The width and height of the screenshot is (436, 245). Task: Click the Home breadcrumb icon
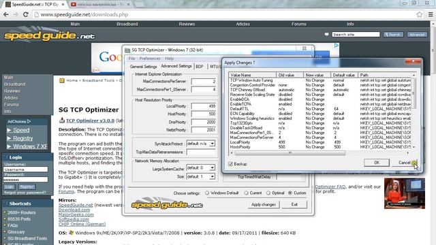pos(62,80)
